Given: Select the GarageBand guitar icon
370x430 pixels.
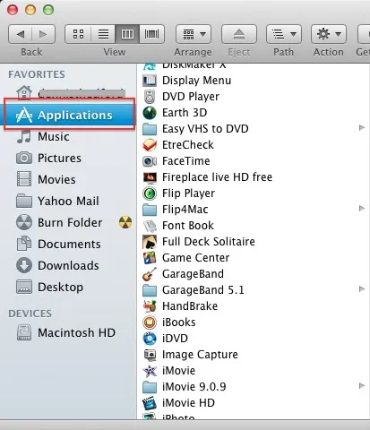Looking at the screenshot, I should point(150,274).
